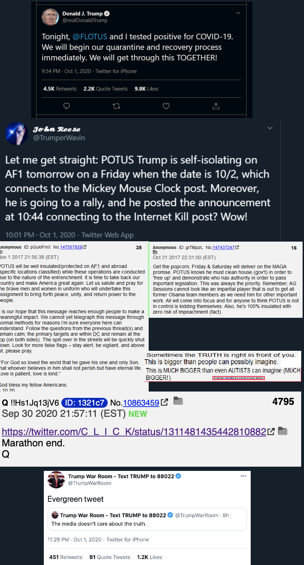Open external link icon beside No.147437247
Screen dimensions: 304x565
pyautogui.click(x=237, y=247)
